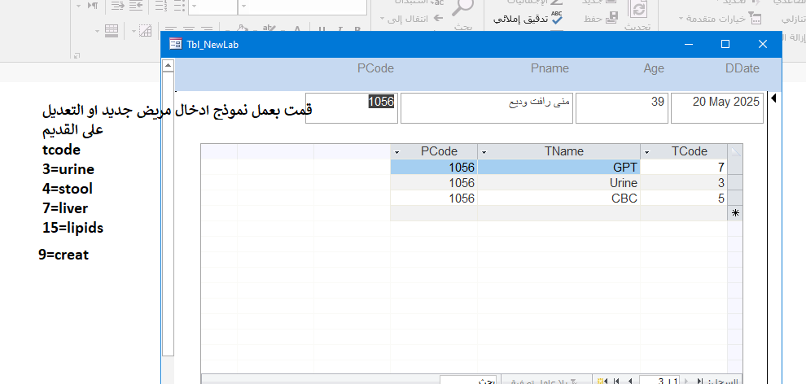Click row selector of the CBC row
806x384 pixels.
(x=735, y=199)
